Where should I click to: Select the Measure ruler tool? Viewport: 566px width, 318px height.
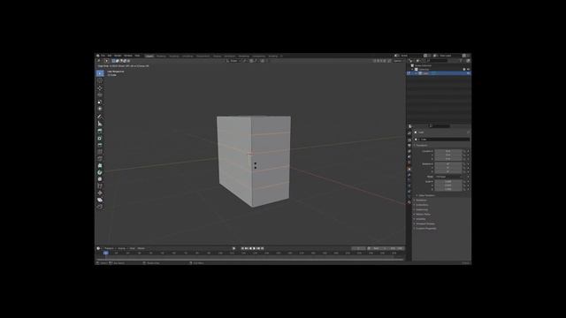[100, 124]
